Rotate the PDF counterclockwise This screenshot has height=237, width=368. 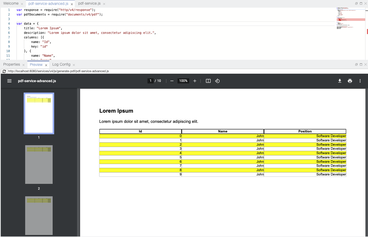217,81
